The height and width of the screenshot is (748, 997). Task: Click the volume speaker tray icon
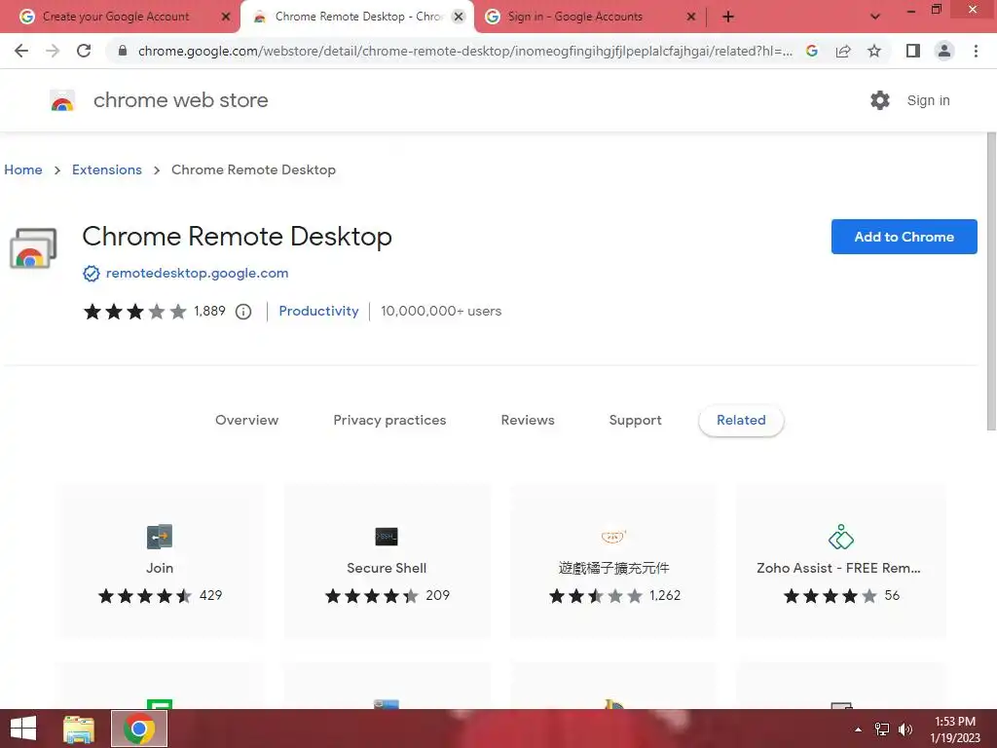(x=905, y=729)
